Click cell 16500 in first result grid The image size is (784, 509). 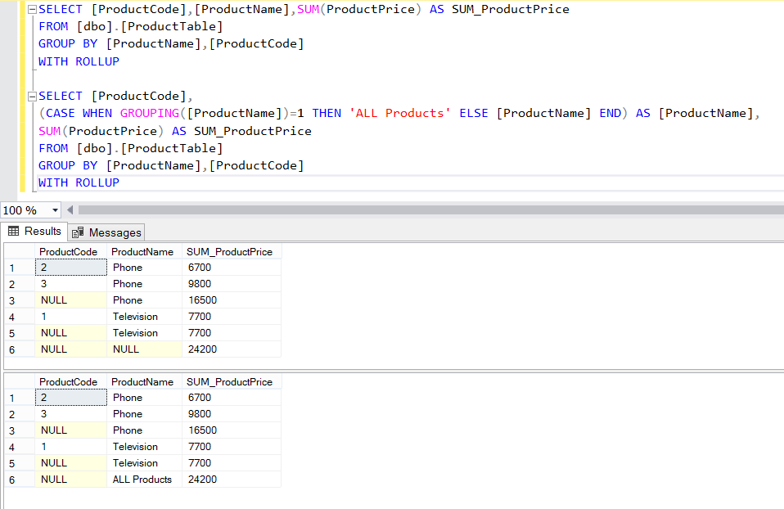pyautogui.click(x=231, y=300)
